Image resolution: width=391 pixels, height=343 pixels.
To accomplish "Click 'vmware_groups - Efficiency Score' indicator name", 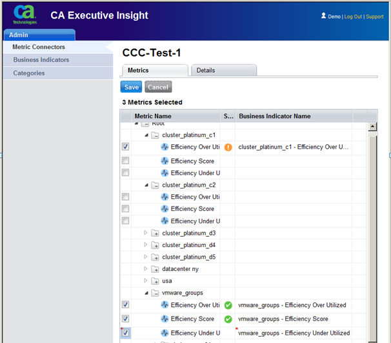I will (x=283, y=319).
